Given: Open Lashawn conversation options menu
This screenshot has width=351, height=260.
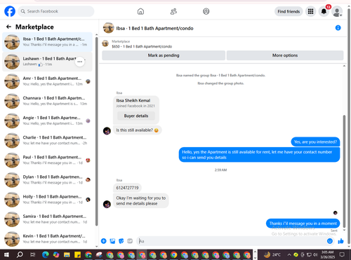Looking at the screenshot, I should click(x=80, y=62).
